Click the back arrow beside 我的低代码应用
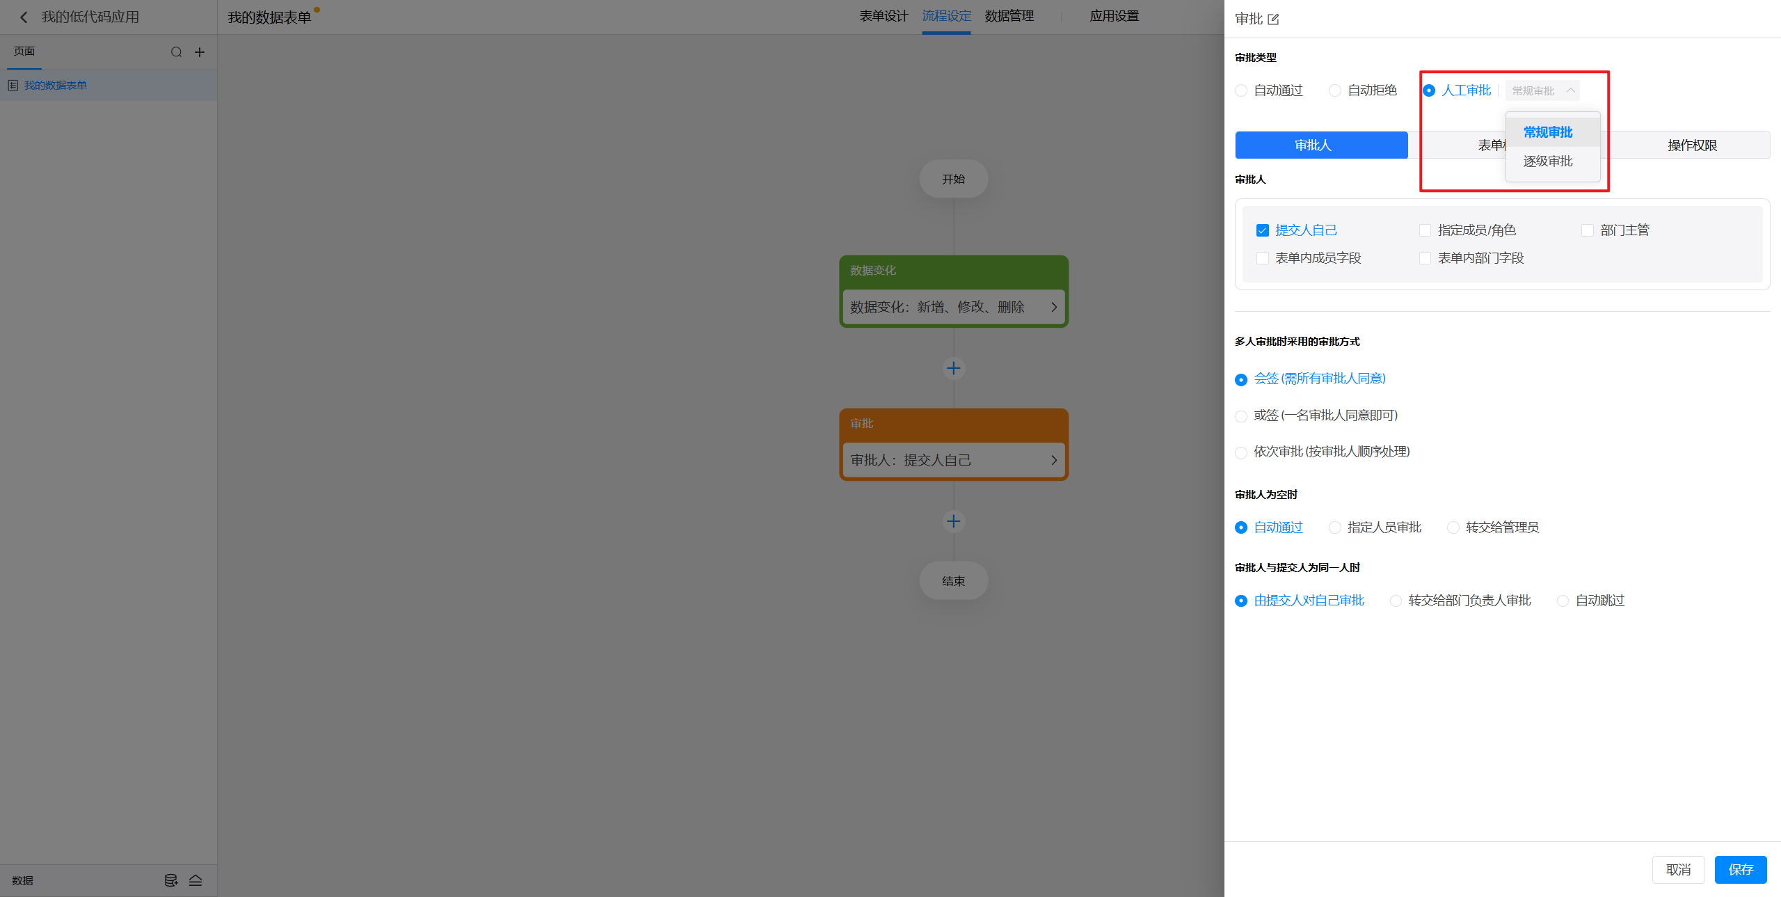This screenshot has height=897, width=1781. [x=24, y=17]
